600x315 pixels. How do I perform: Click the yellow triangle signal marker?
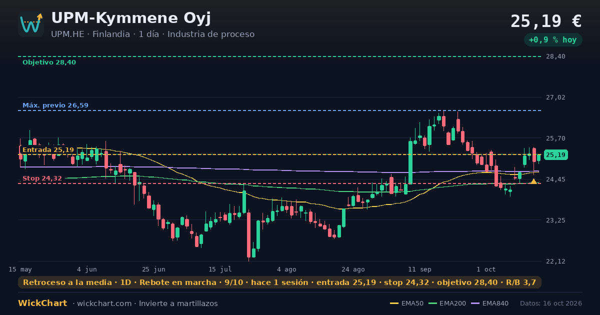(533, 181)
